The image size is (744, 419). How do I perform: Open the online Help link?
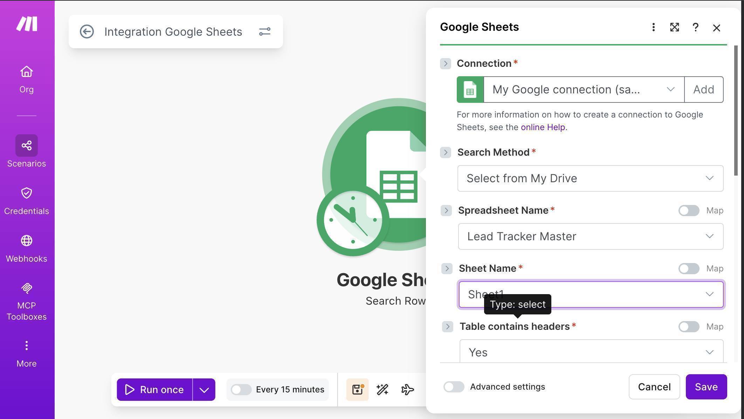pos(543,127)
